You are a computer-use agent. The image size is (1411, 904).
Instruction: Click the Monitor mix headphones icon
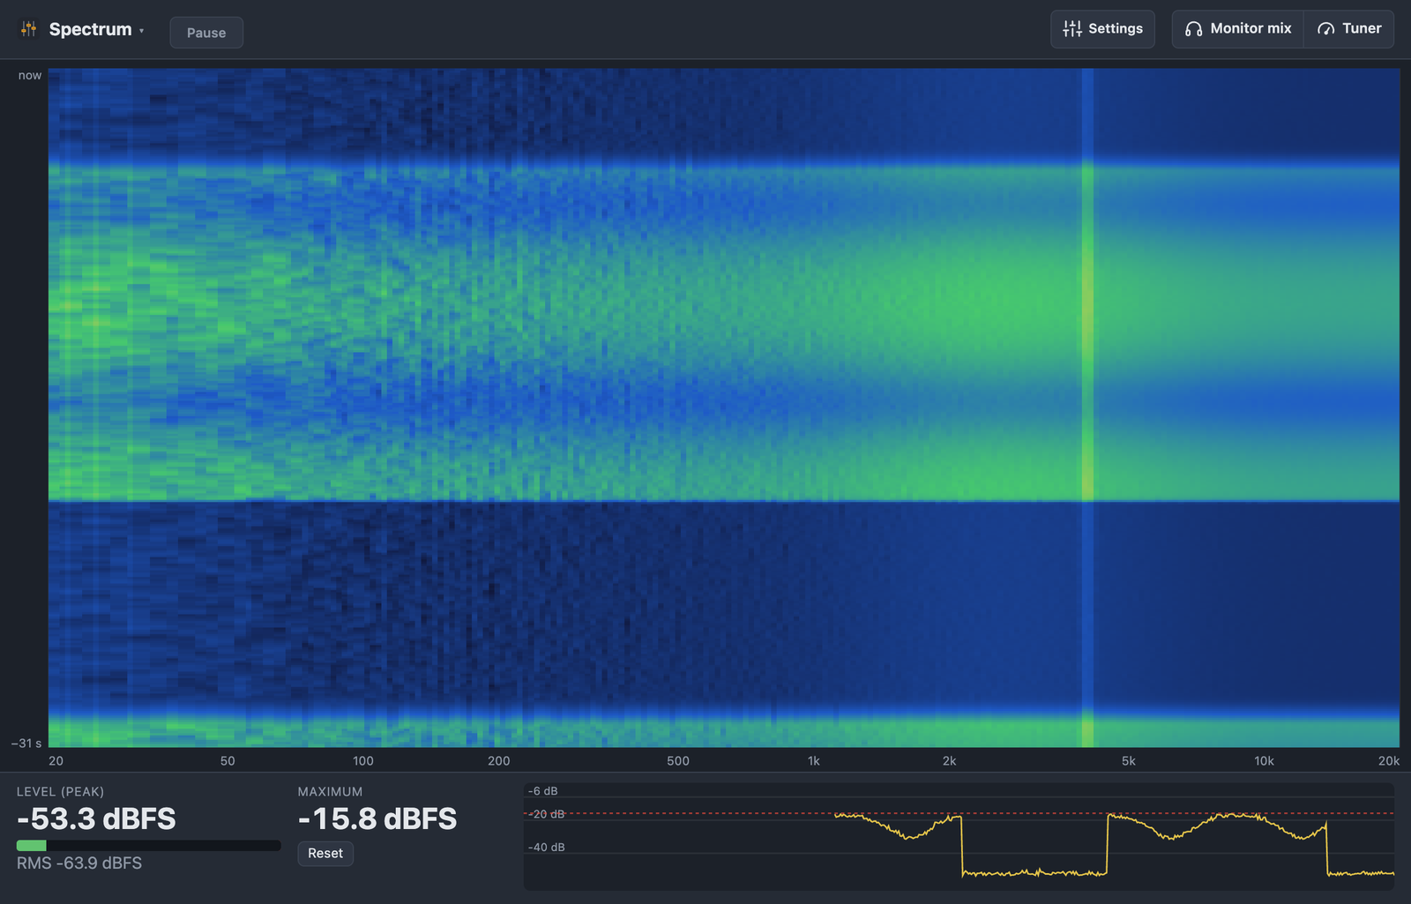pos(1193,29)
